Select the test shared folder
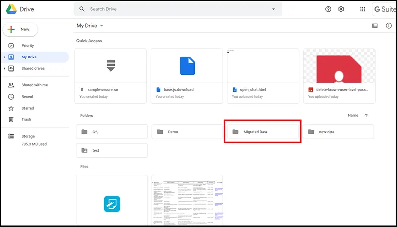This screenshot has width=397, height=227. click(112, 150)
